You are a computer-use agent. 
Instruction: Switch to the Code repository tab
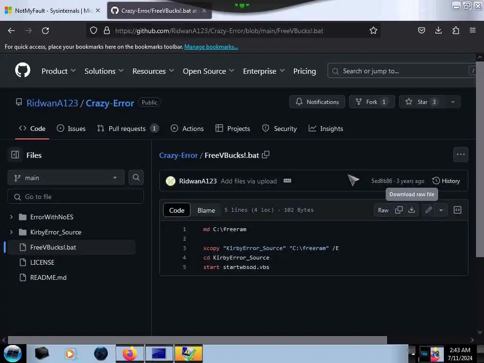pyautogui.click(x=32, y=129)
